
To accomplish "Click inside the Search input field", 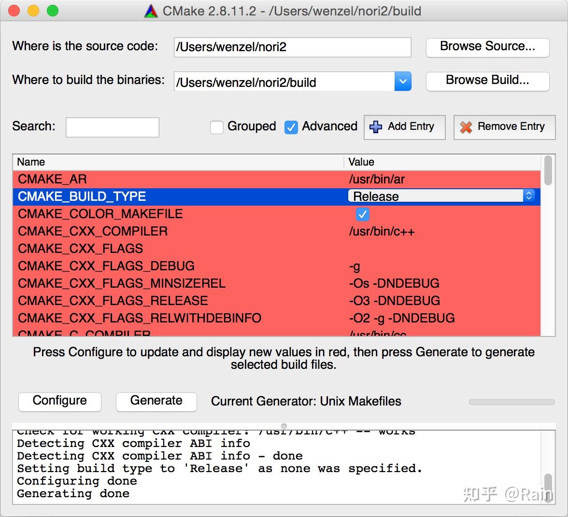I will (112, 127).
